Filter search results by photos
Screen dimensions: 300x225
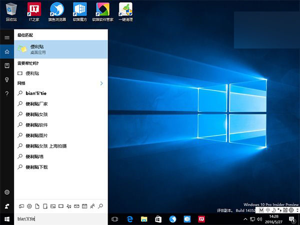click(53, 206)
